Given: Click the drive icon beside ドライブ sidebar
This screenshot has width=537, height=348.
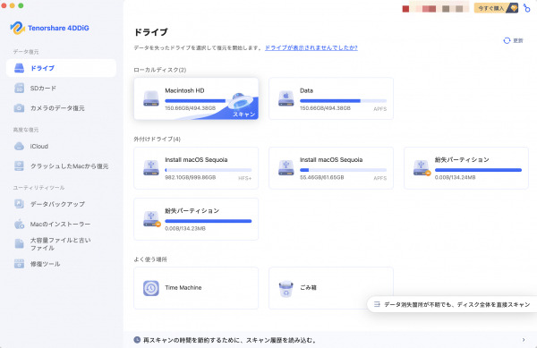Looking at the screenshot, I should click(x=19, y=68).
